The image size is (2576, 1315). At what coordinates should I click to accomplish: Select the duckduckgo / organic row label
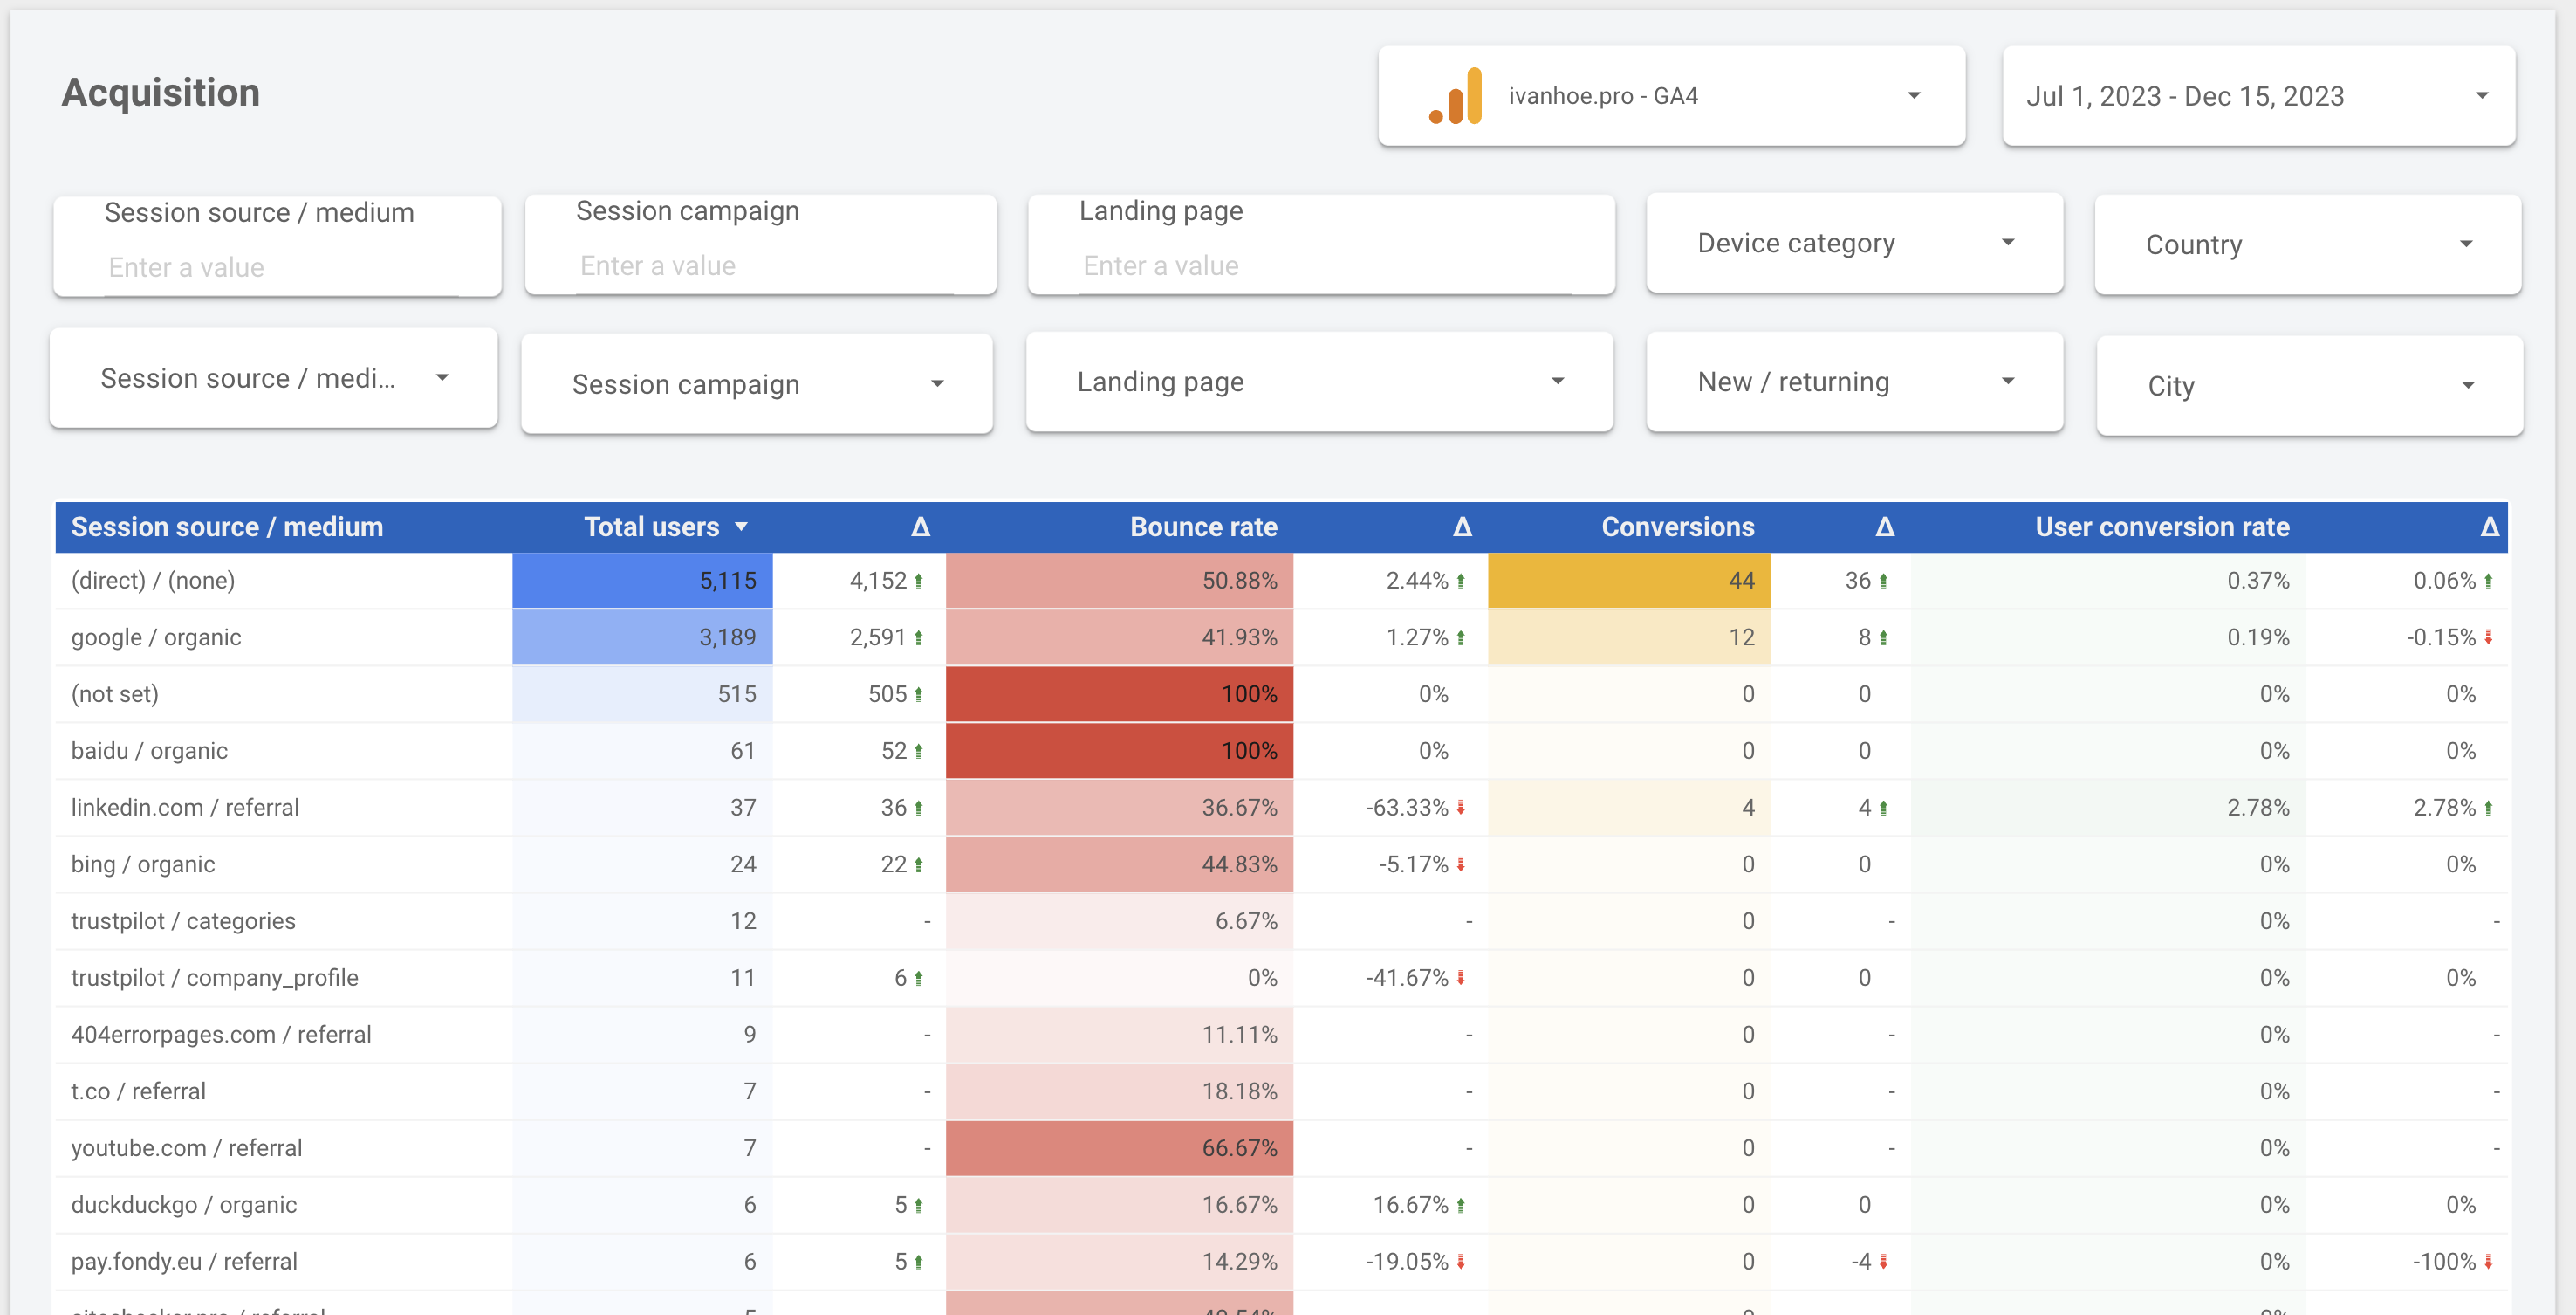point(184,1205)
